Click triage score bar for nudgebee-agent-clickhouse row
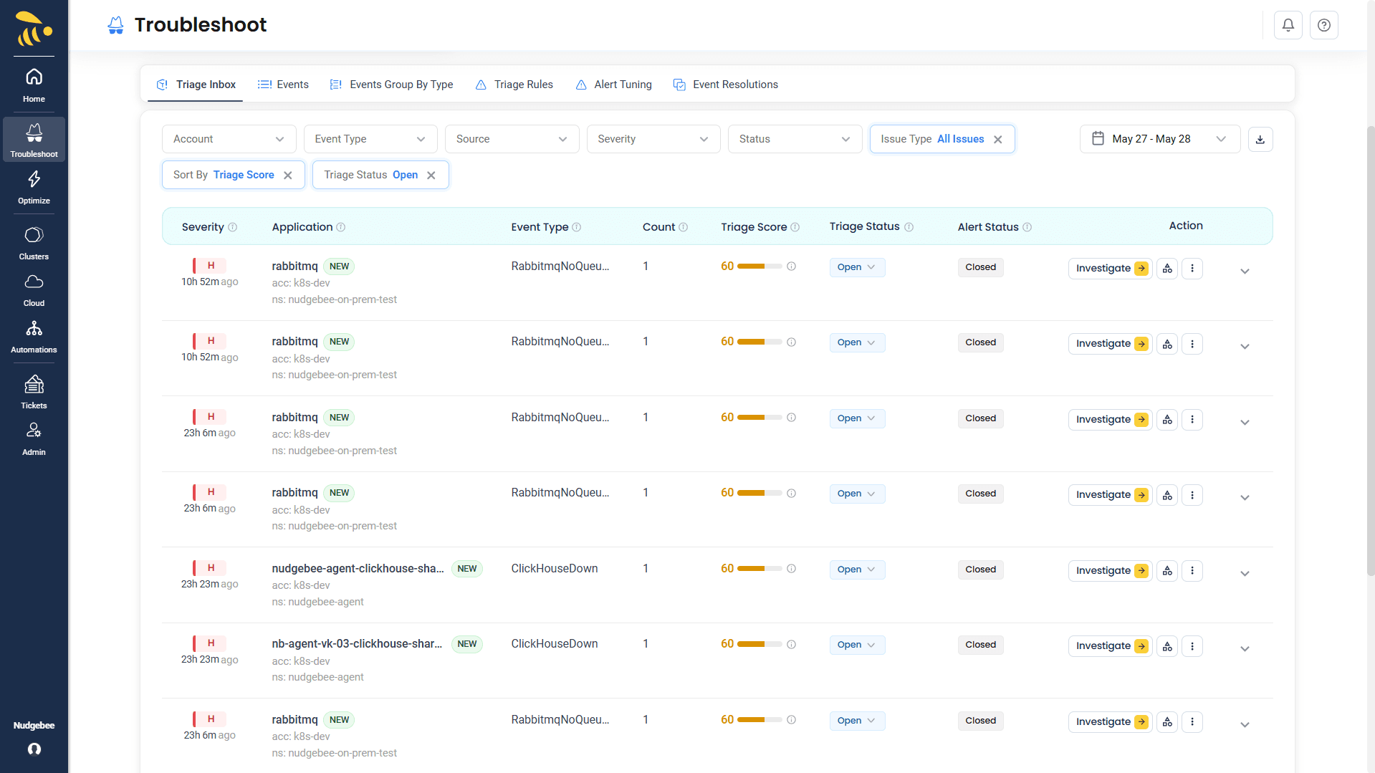The width and height of the screenshot is (1375, 773). click(759, 569)
